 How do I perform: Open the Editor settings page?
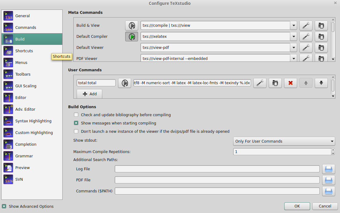tap(32, 98)
